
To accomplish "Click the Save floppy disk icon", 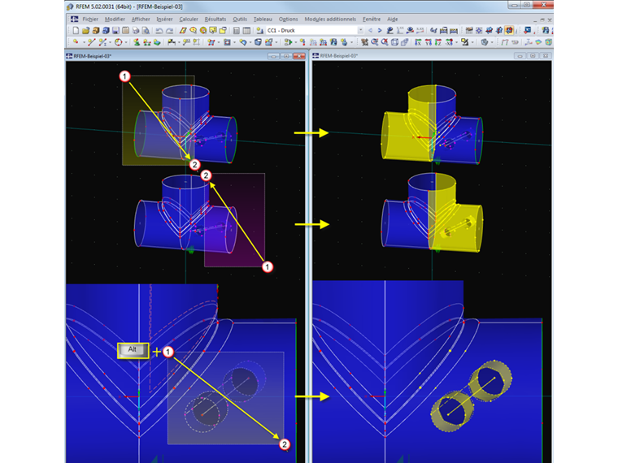I will (x=115, y=30).
